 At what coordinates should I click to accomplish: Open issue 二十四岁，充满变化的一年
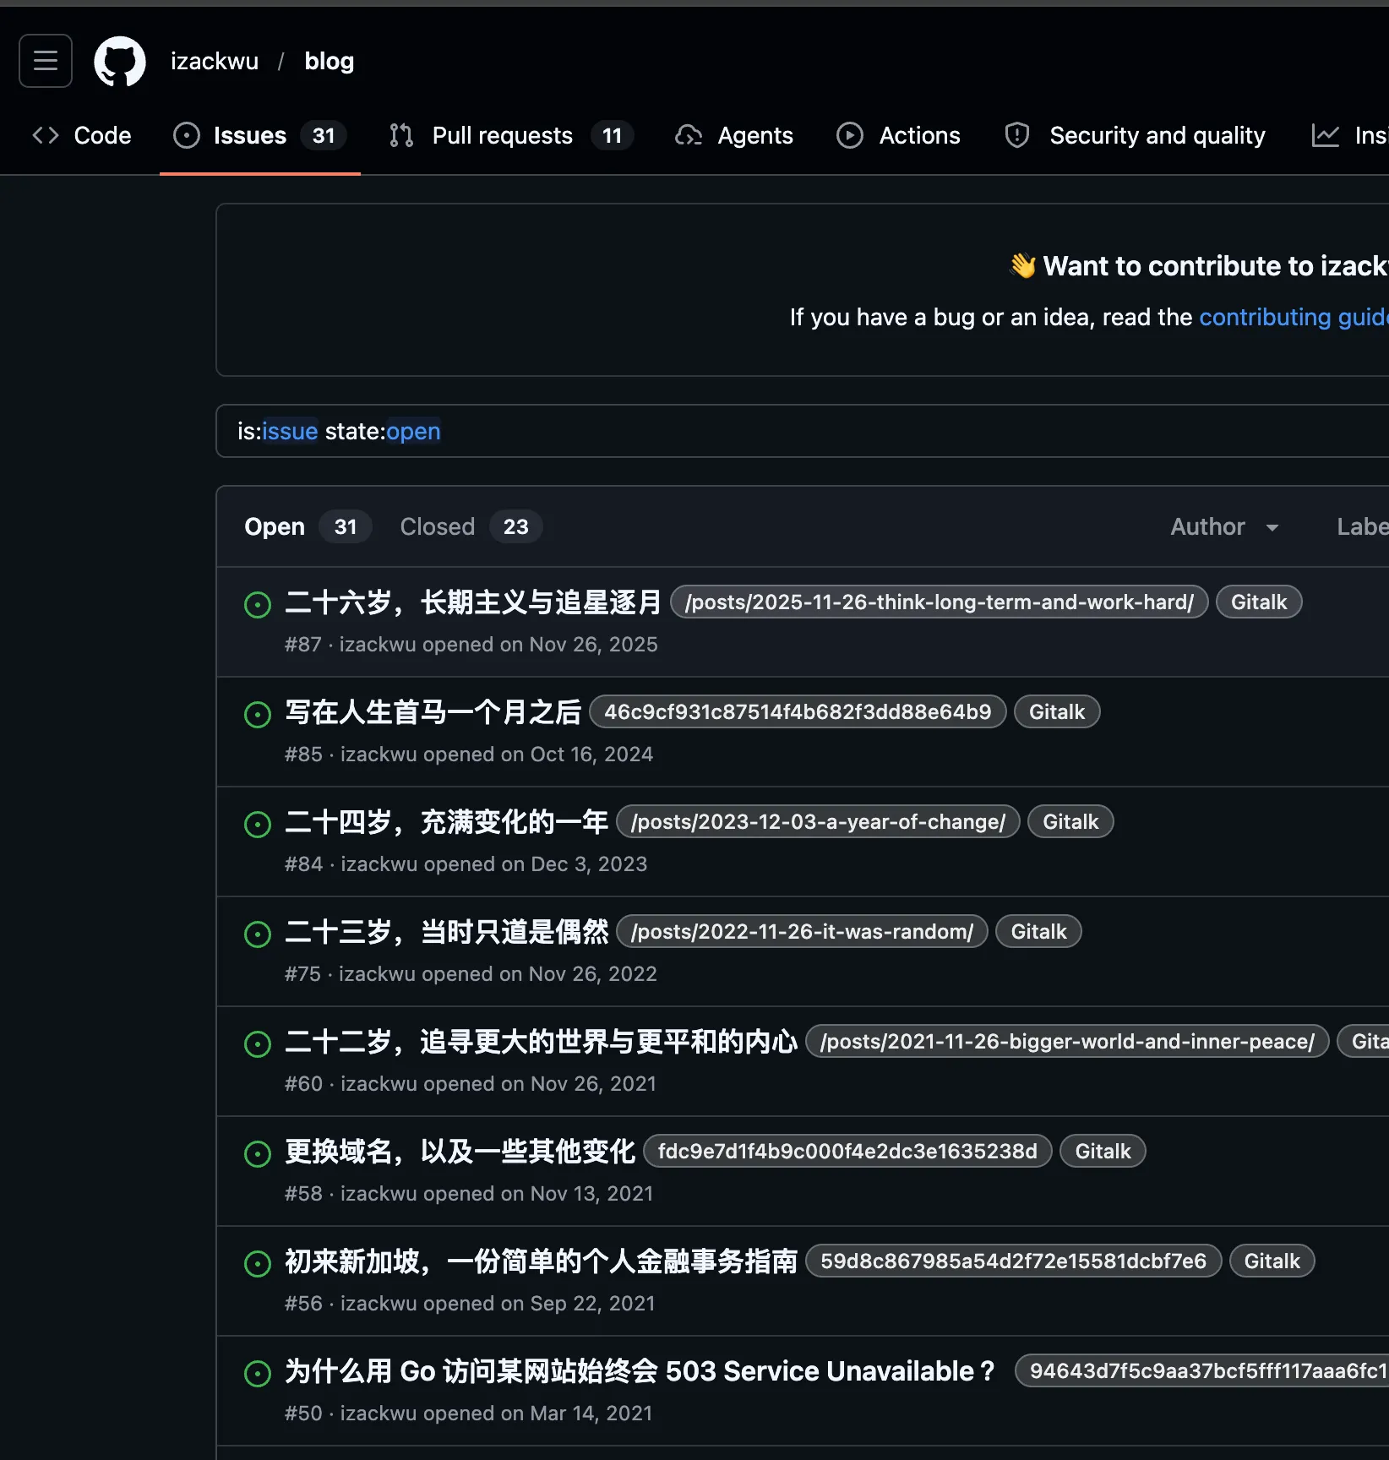point(447,821)
